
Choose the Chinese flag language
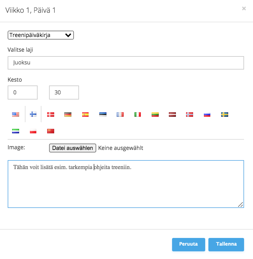coord(51,131)
